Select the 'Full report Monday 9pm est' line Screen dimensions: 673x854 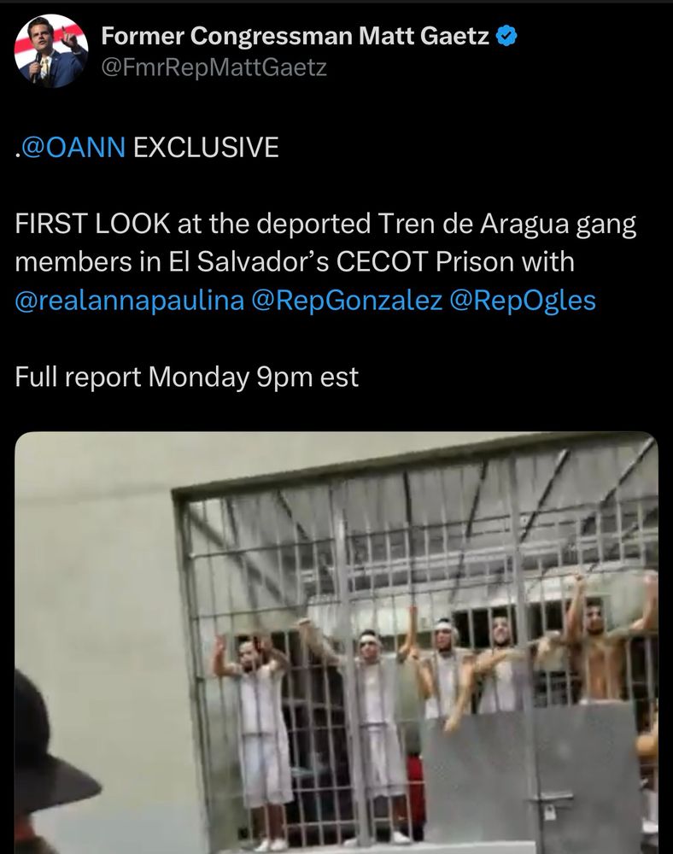tap(187, 377)
